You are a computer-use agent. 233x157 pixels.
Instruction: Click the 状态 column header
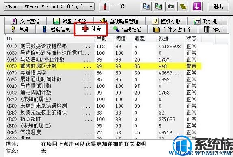pos(193,39)
